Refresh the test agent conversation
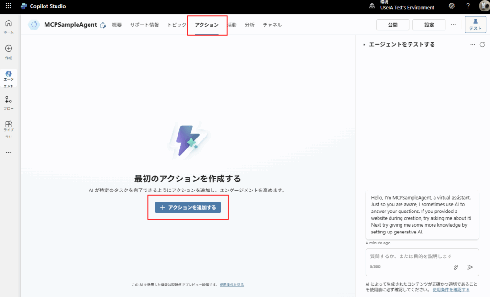The height and width of the screenshot is (297, 490). pos(482,44)
